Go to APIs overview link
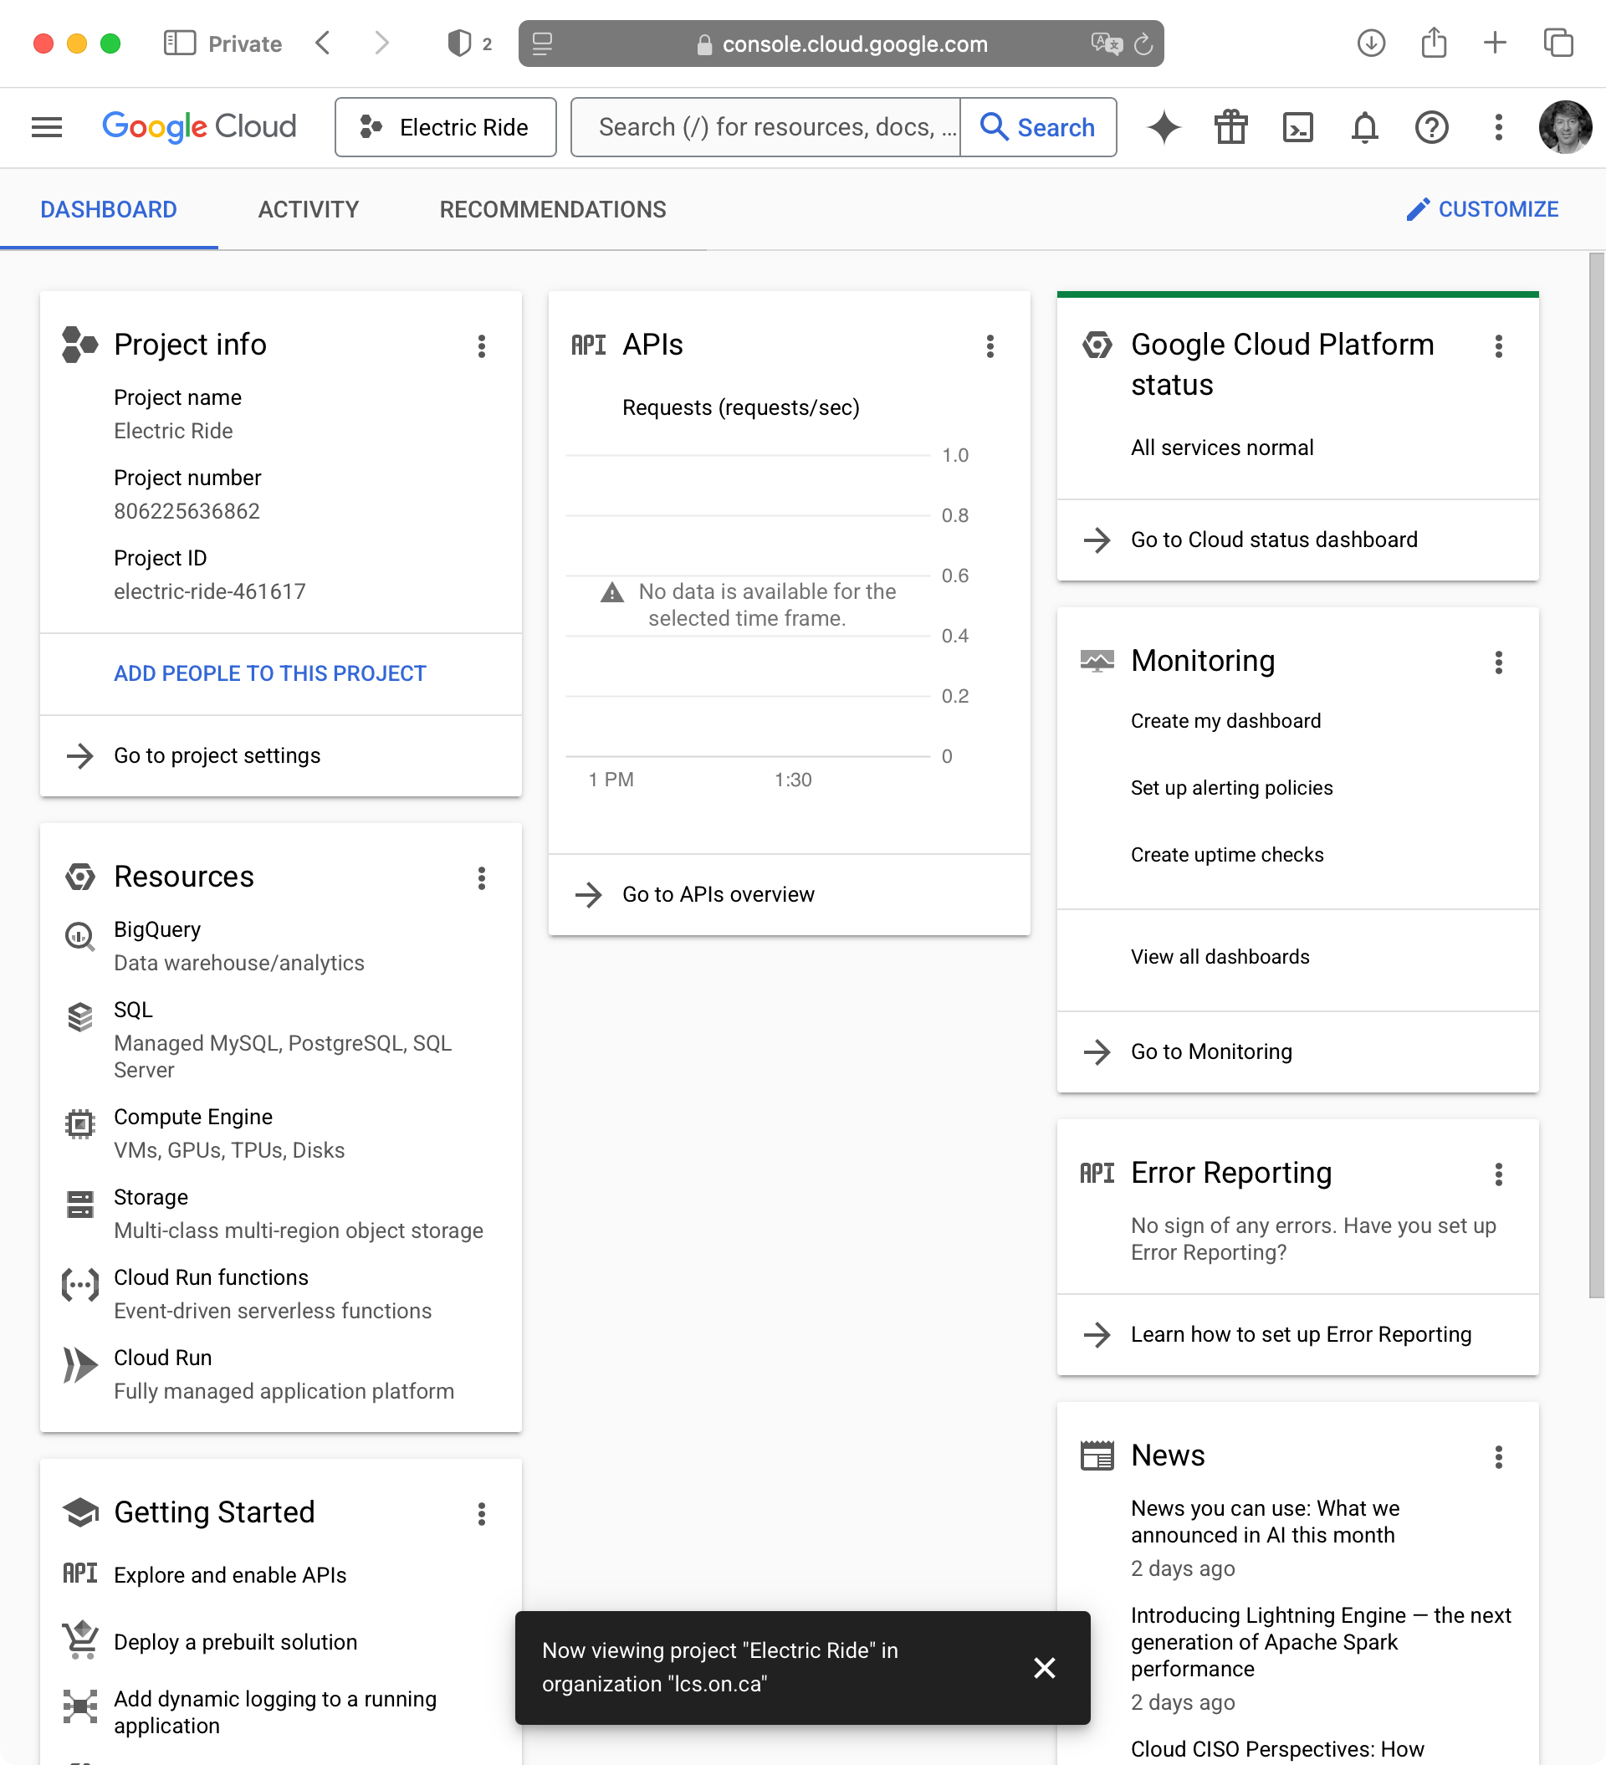Viewport: 1606px width, 1765px height. (x=717, y=894)
